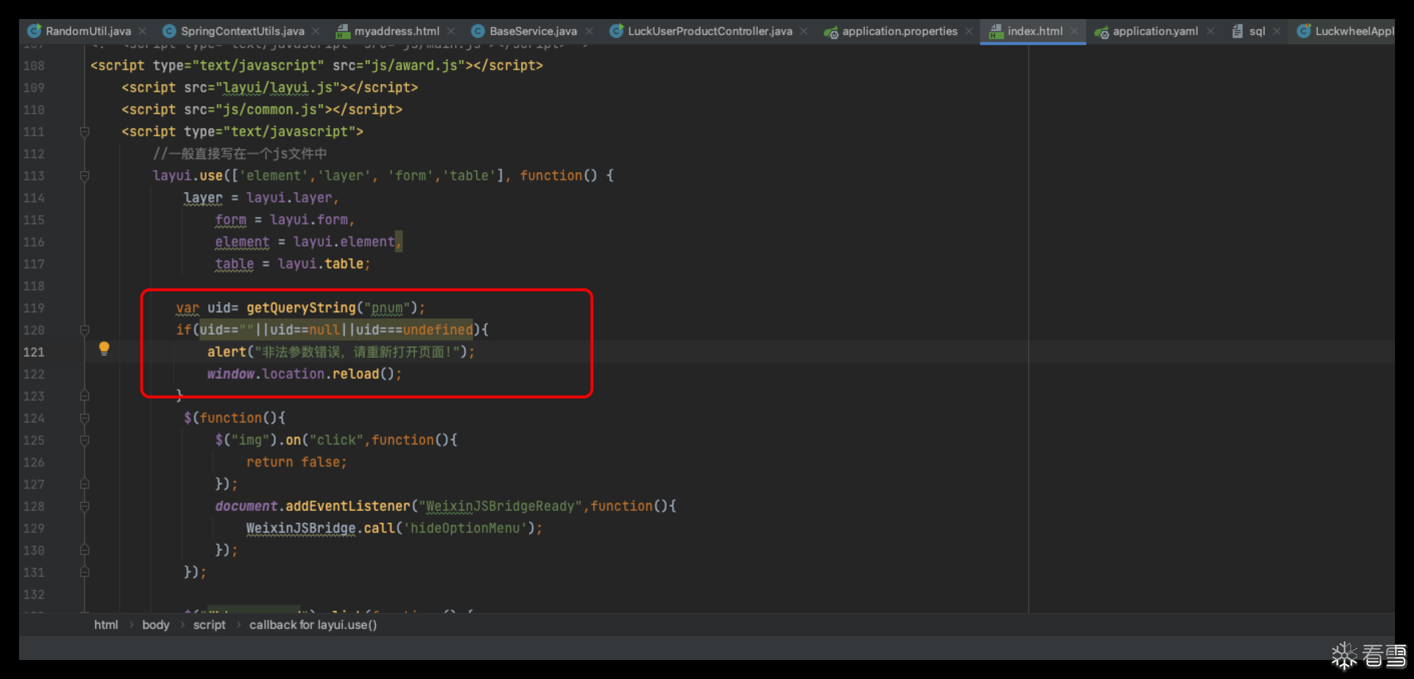1414x679 pixels.
Task: Switch to the application.properties tab
Action: 899,31
